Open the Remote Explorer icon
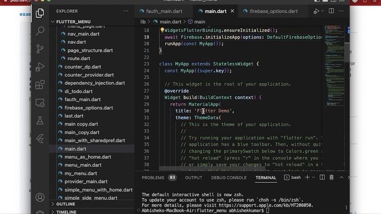Viewport: 381px width, 214px height. [x=40, y=103]
